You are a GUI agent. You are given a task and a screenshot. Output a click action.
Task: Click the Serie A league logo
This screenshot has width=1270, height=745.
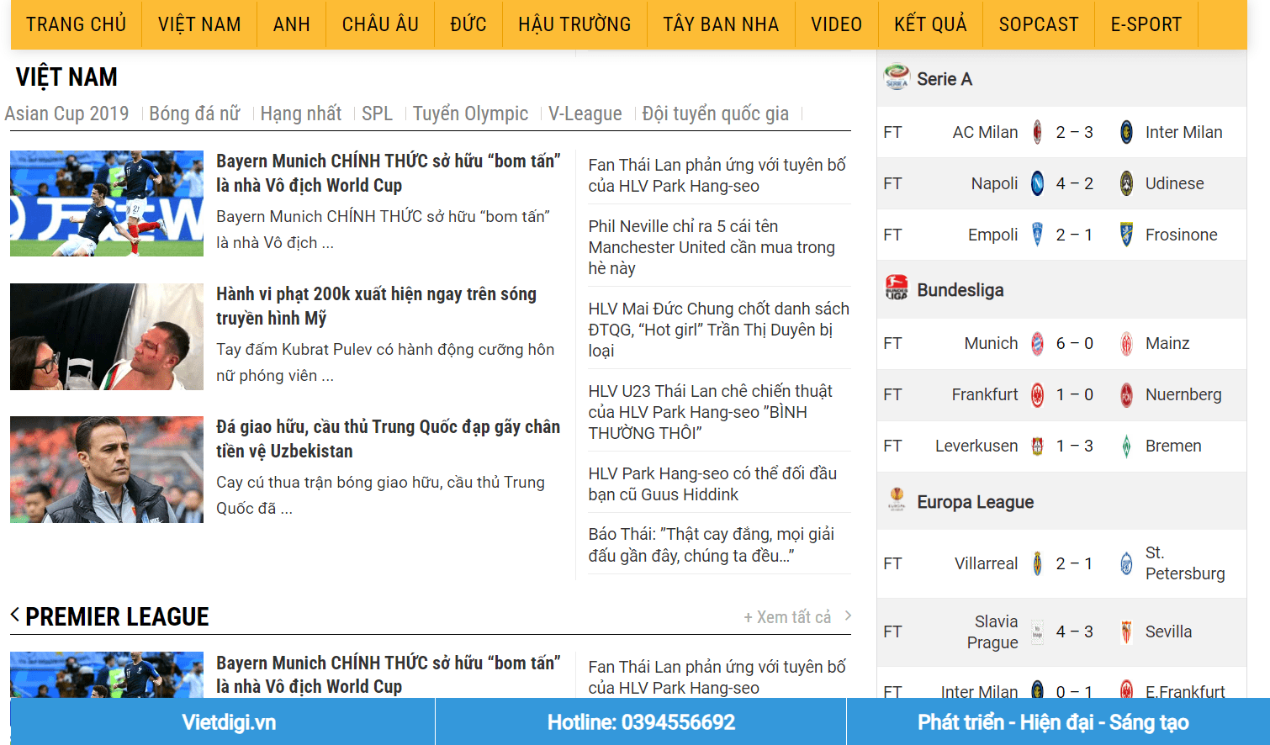click(896, 78)
